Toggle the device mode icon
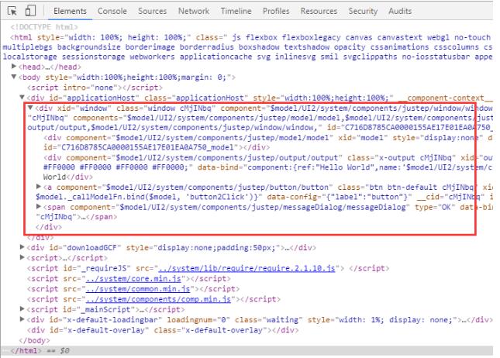 point(30,11)
